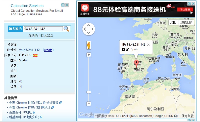Pan the map right with the arrow control
This screenshot has width=200, height=122.
click(92, 29)
